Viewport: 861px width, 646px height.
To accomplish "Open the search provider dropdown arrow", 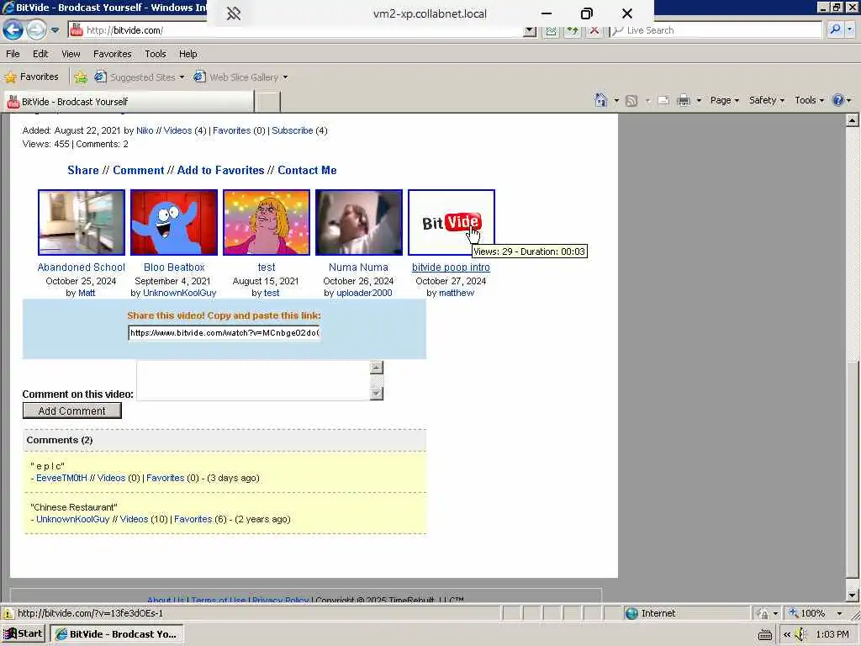I will click(850, 30).
